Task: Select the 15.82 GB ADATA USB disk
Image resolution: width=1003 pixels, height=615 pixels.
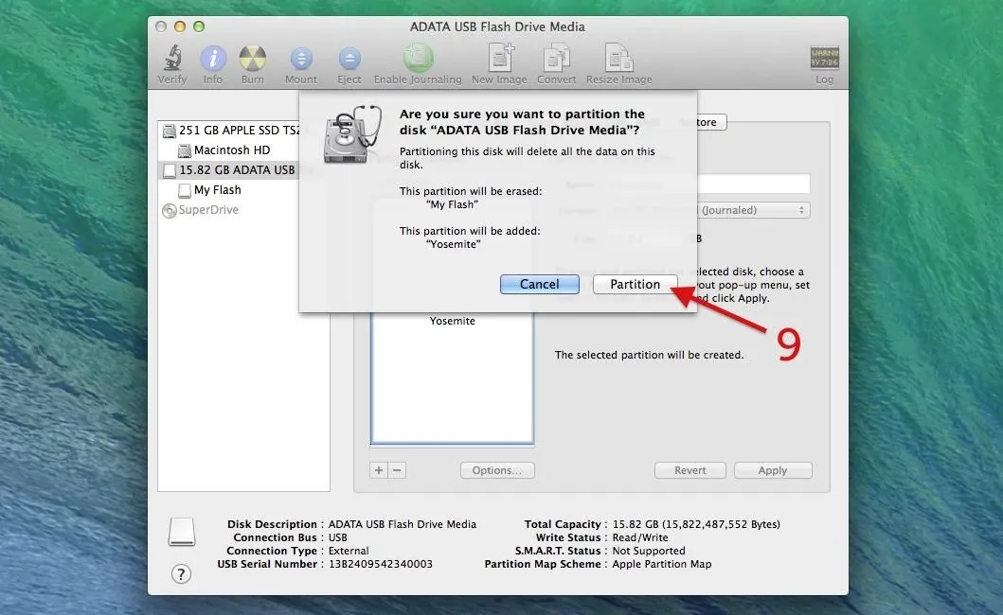Action: click(229, 170)
